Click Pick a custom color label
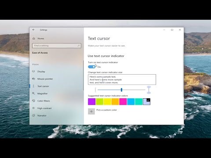 pos(107,110)
